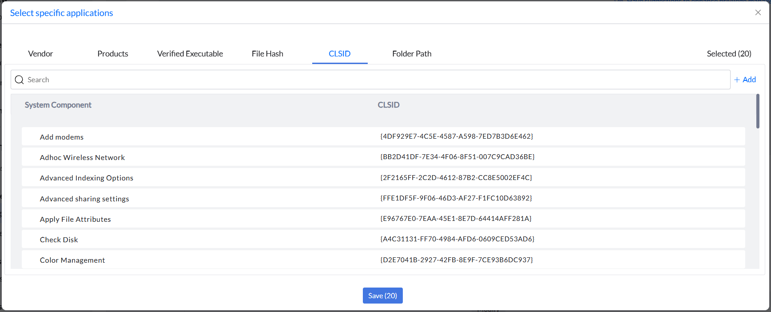
Task: Click CLSID {FFE1DF5F-9F06-46D3-AF27-F1FC10D63892}
Action: point(456,198)
